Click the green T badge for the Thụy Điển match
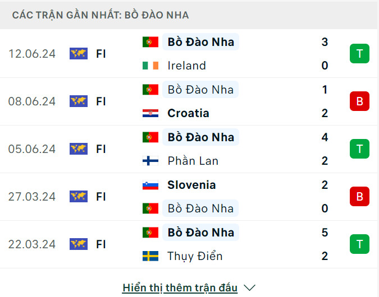Image resolution: width=379 pixels, height=297 pixels. pyautogui.click(x=359, y=244)
